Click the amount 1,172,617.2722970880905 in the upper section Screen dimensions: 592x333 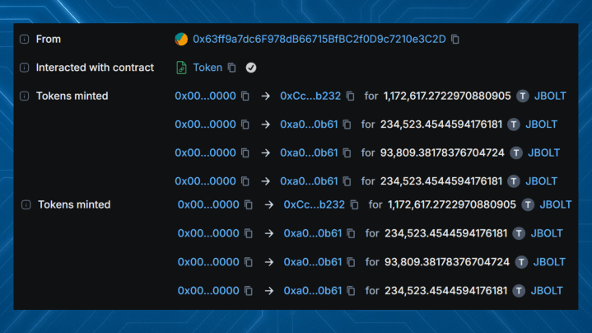click(x=447, y=96)
